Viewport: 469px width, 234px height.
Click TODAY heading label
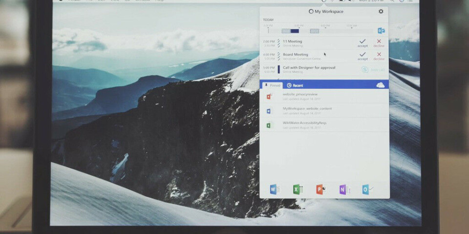point(268,19)
